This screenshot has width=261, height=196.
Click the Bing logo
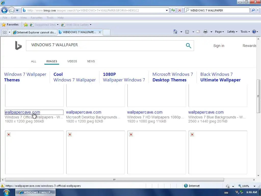click(x=18, y=45)
